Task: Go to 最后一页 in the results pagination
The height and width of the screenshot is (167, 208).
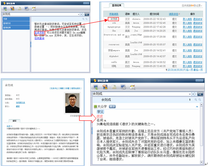Action: pos(198,70)
